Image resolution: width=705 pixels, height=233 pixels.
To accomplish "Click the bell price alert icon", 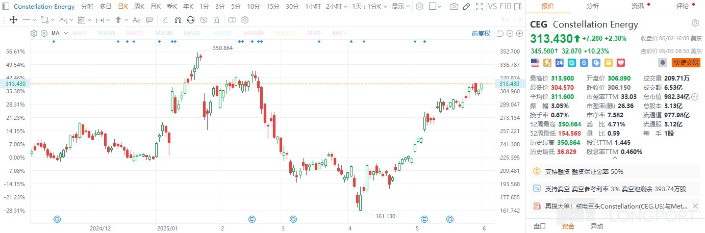I will click(663, 62).
